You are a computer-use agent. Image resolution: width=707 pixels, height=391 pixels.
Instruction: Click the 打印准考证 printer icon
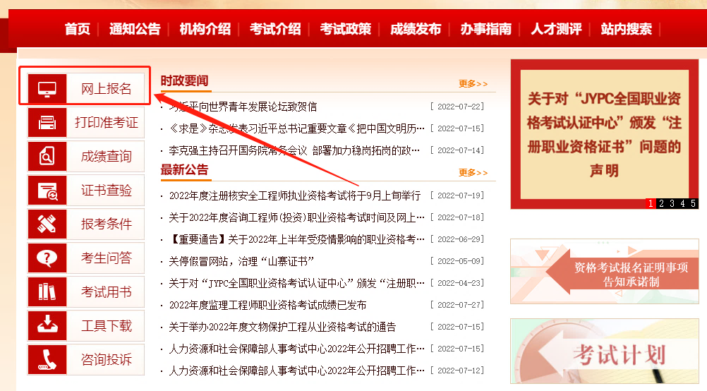(47, 122)
